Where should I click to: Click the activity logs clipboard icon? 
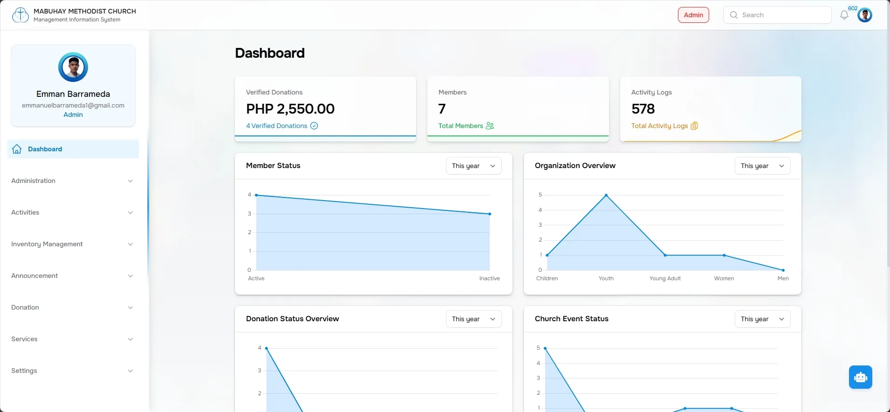click(694, 126)
